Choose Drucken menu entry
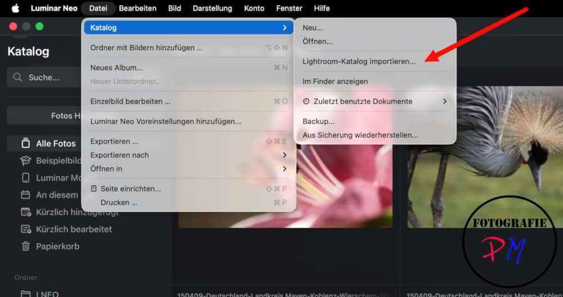Image resolution: width=563 pixels, height=297 pixels. click(x=189, y=202)
